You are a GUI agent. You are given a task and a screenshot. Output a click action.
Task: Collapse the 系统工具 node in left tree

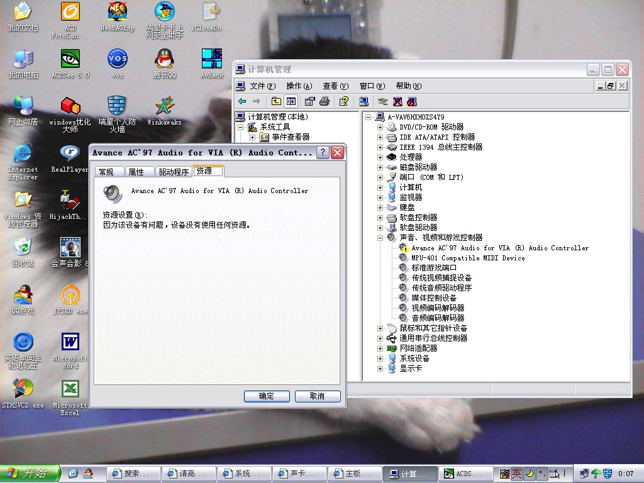click(x=241, y=127)
